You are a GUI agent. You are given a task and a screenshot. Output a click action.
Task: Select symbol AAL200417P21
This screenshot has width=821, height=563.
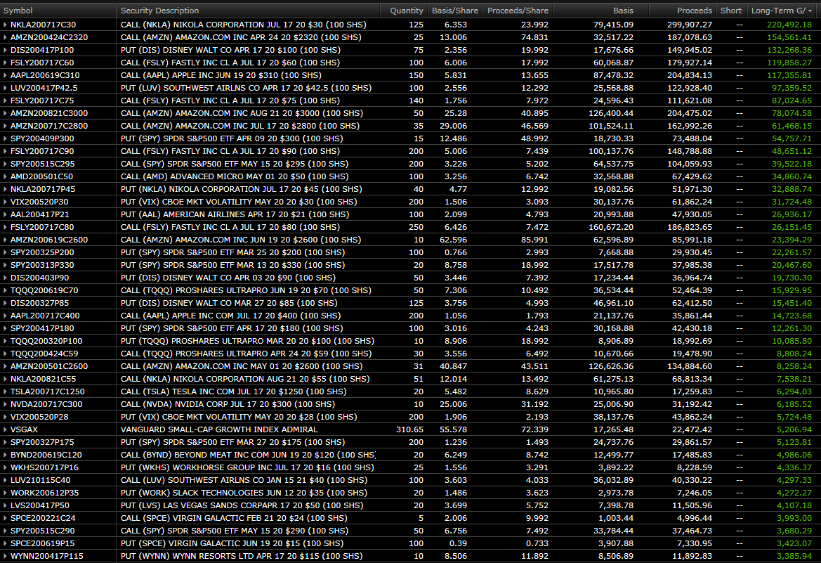[x=40, y=214]
